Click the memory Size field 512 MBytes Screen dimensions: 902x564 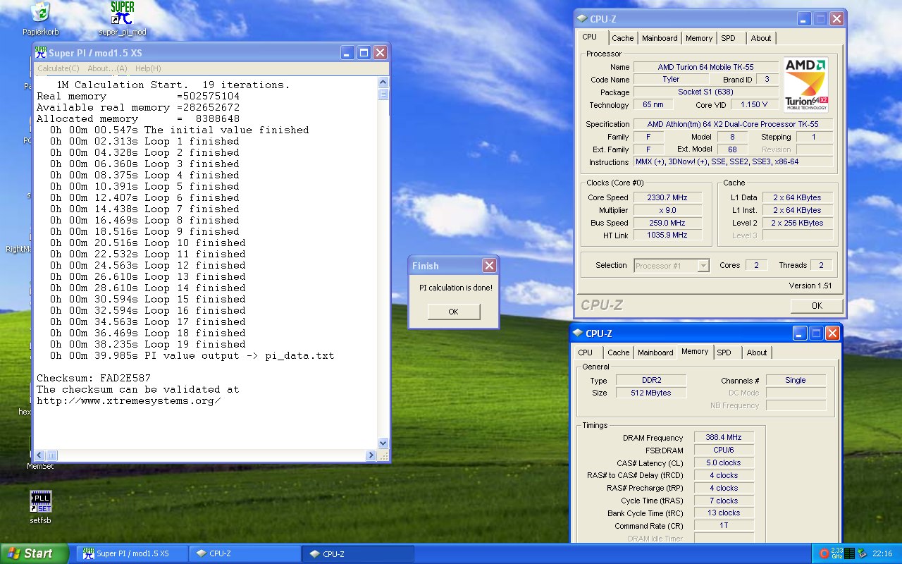[x=651, y=393]
